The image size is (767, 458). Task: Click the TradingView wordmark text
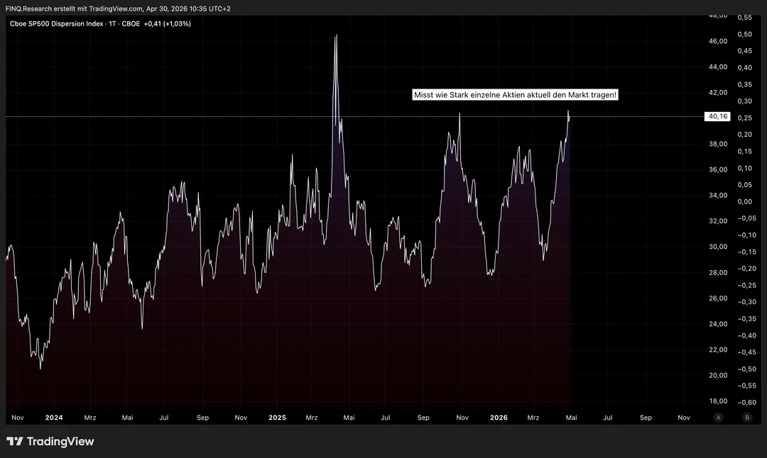tap(60, 442)
